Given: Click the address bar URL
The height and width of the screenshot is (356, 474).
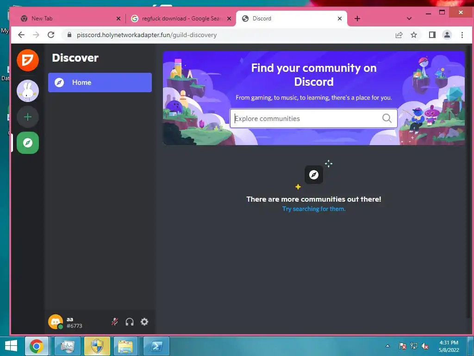Looking at the screenshot, I should point(147,35).
